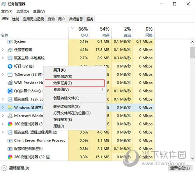This screenshot has height=175, width=195.
Task: Click the 任务管理器 process row icon
Action: pyautogui.click(x=10, y=50)
